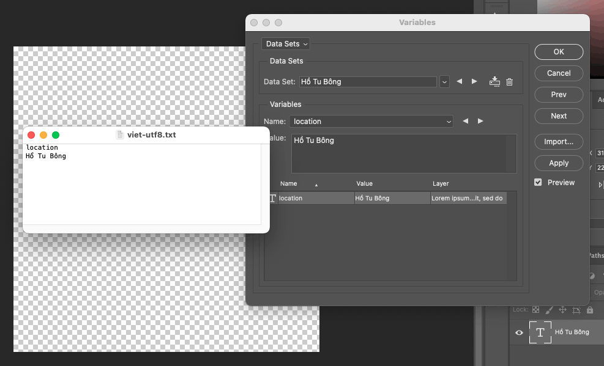Click the viet-utf8.txt document icon

(120, 134)
